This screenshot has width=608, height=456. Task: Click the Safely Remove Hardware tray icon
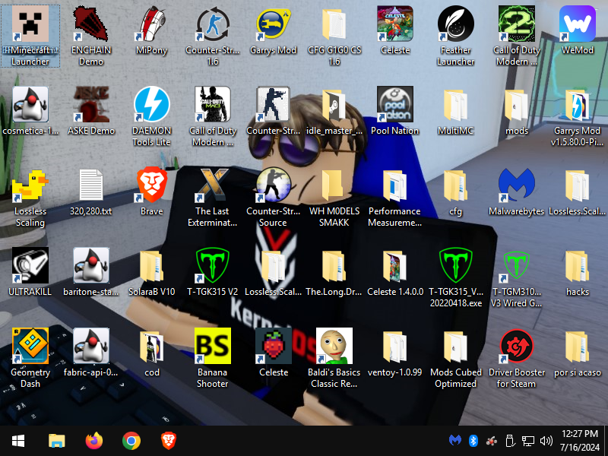[x=510, y=441]
